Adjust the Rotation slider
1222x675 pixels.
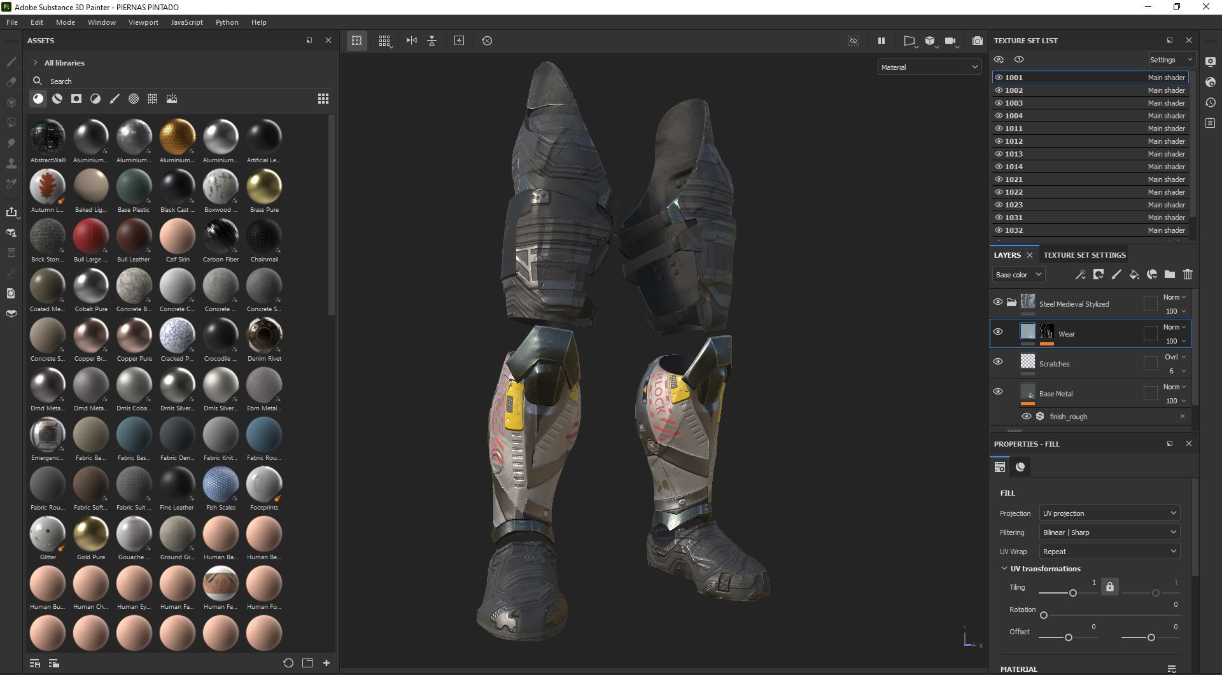[1109, 615]
